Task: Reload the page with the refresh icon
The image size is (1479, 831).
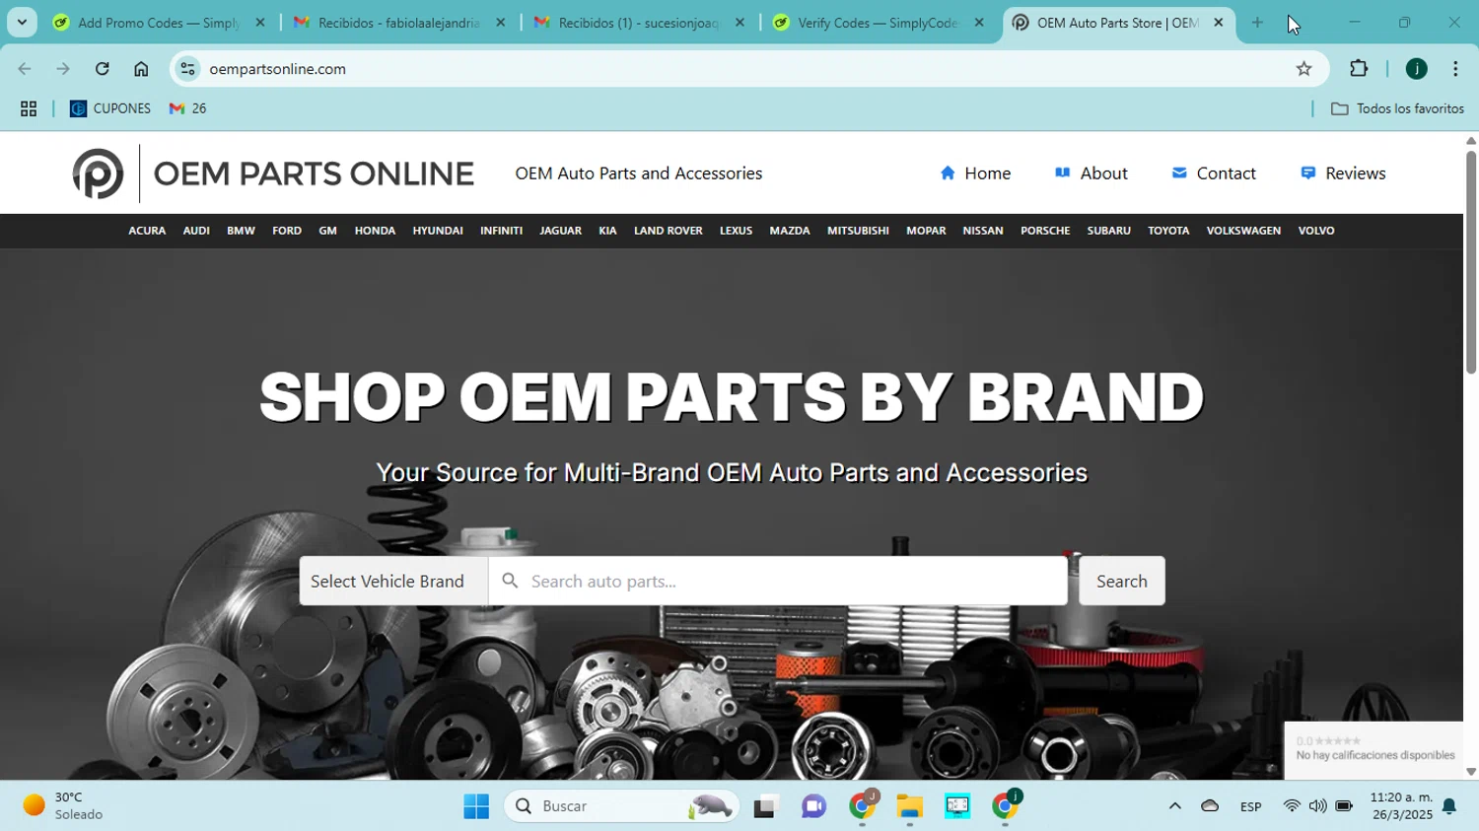Action: click(103, 69)
